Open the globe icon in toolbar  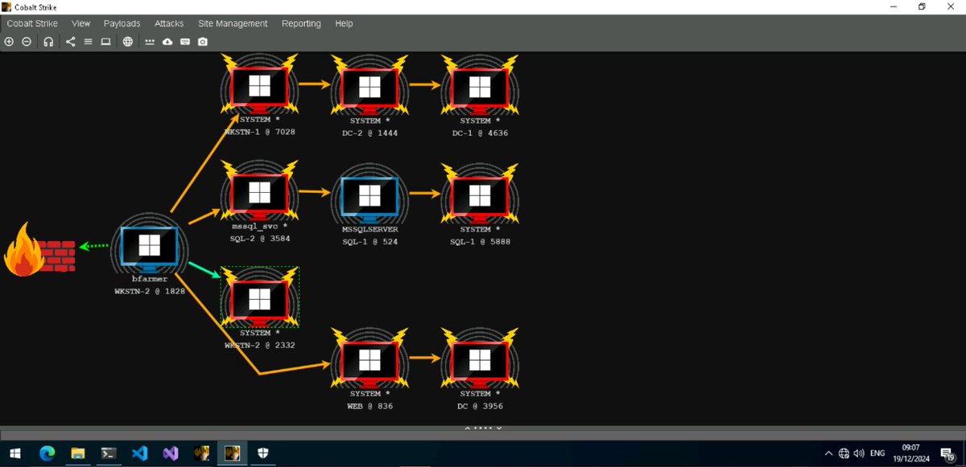(x=128, y=42)
